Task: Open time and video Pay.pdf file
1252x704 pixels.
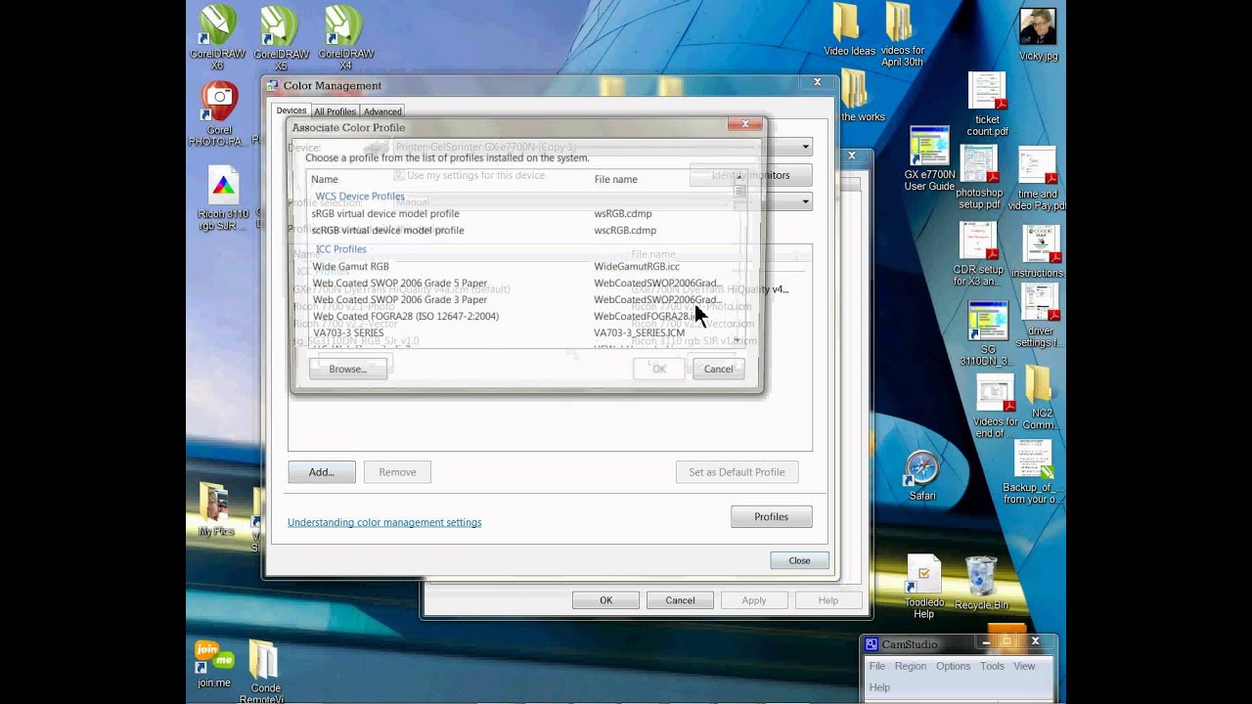Action: (1037, 178)
